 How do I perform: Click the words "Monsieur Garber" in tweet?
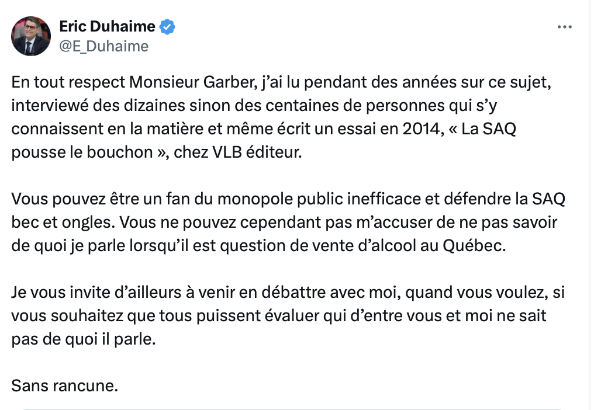193,82
